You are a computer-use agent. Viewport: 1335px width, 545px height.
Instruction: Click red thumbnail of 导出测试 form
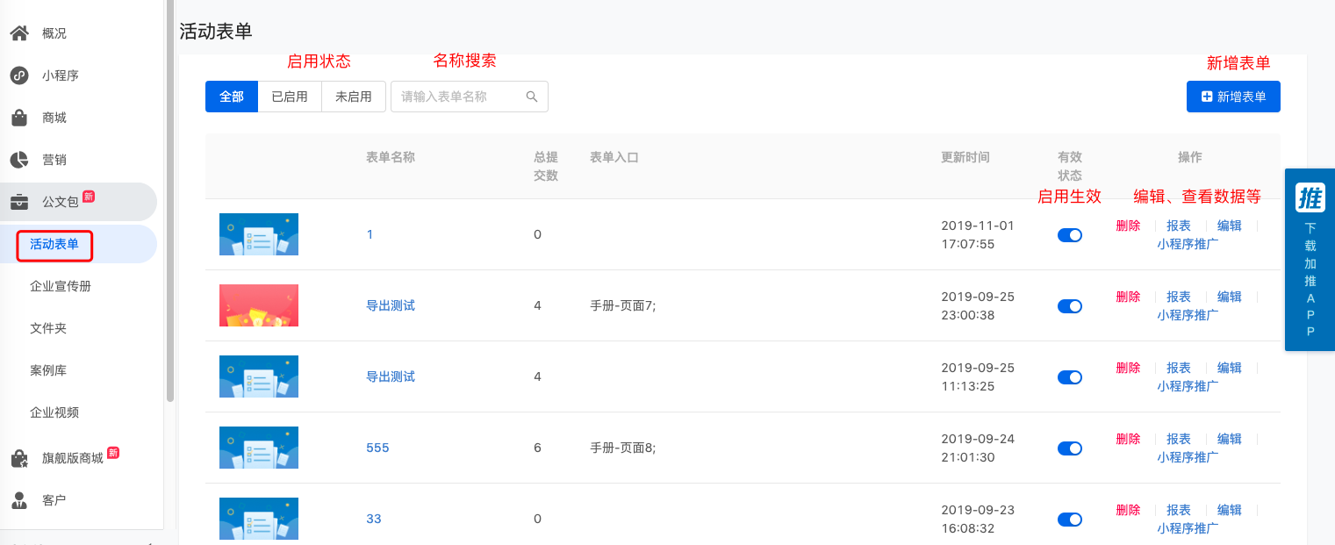tap(259, 305)
